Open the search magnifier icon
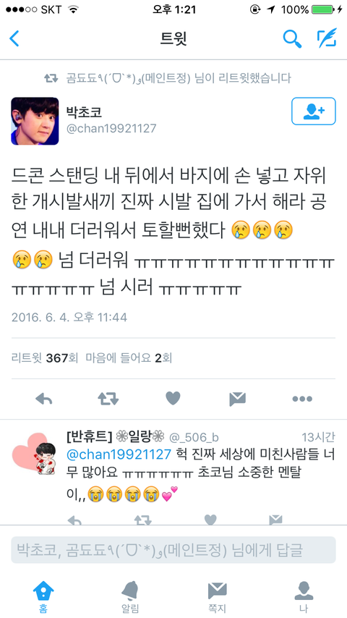 292,38
